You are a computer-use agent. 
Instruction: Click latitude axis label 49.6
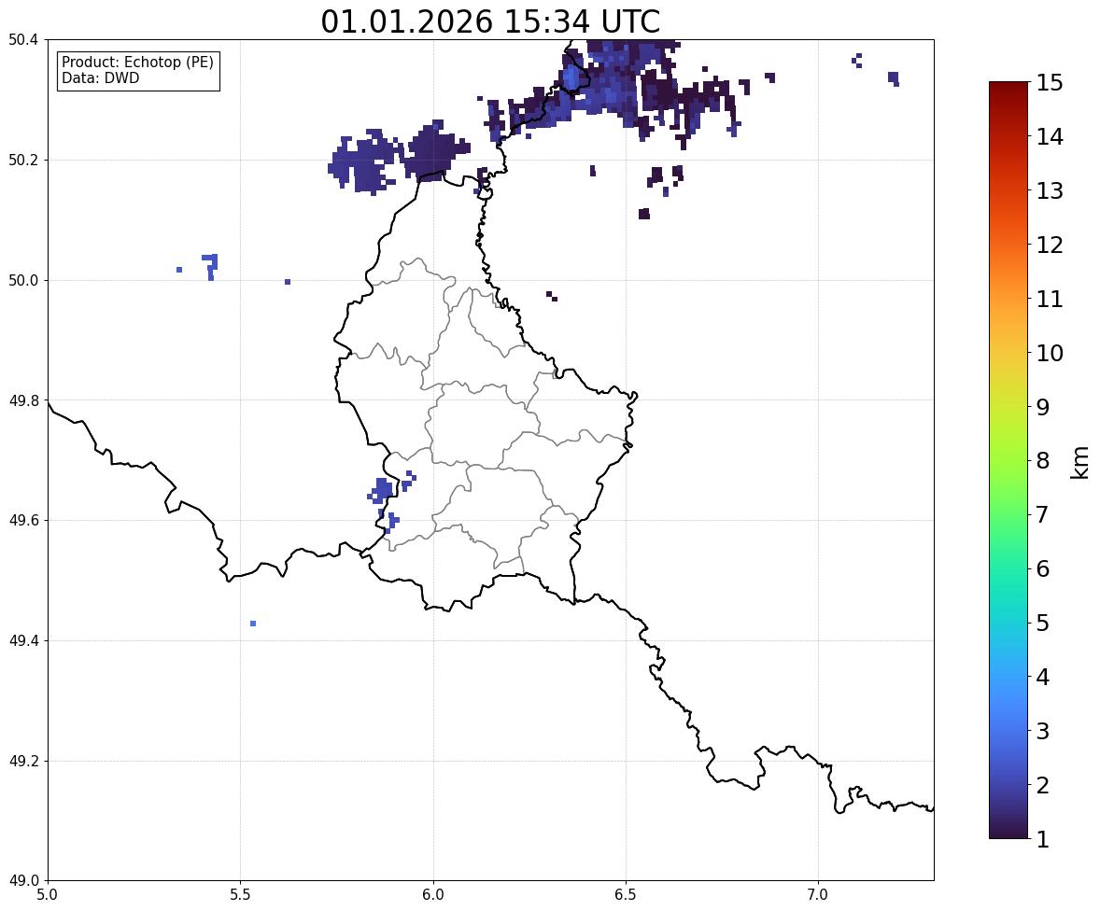[x=22, y=520]
